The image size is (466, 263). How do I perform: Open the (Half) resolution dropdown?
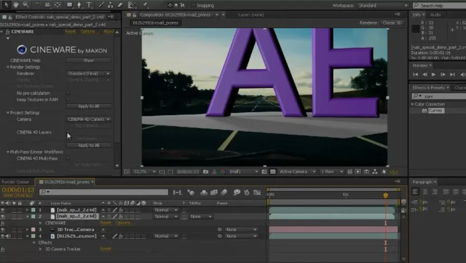pos(244,172)
